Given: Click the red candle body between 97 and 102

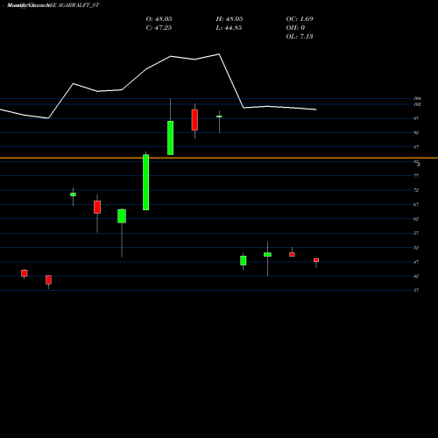Looking at the screenshot, I should click(194, 120).
